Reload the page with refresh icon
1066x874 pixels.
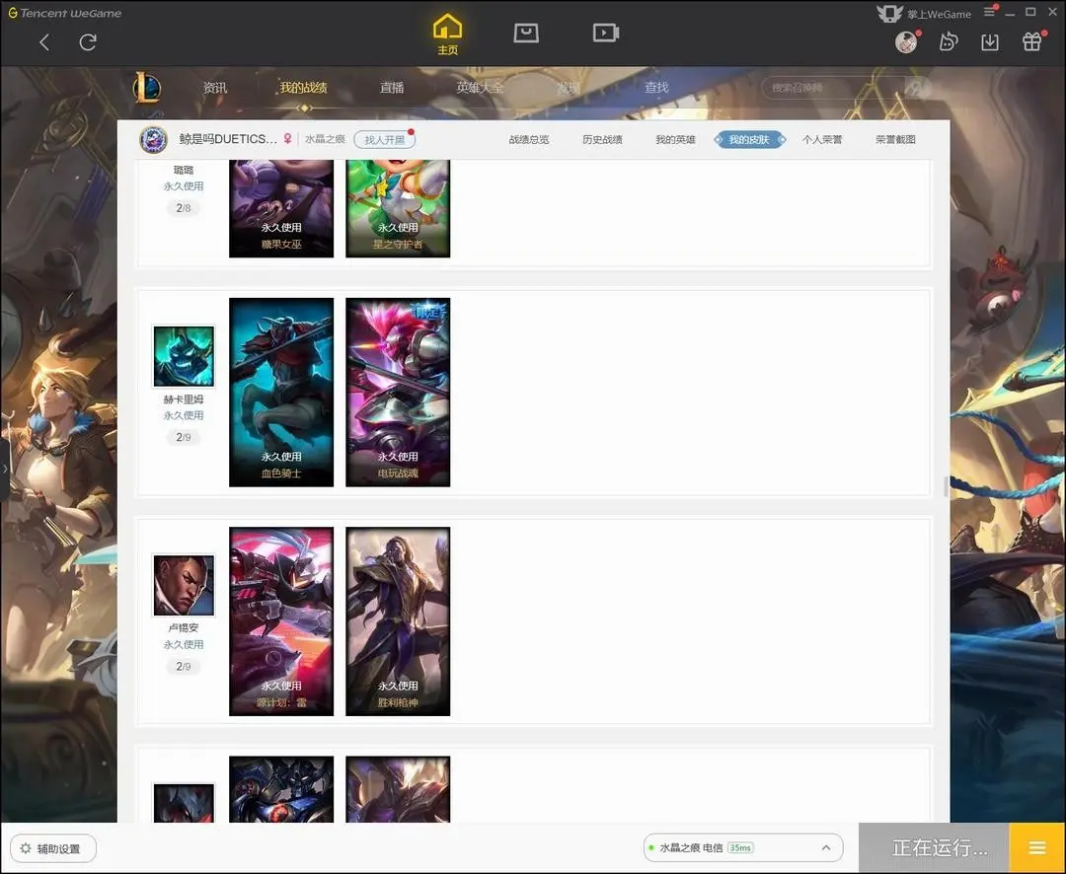pyautogui.click(x=88, y=42)
